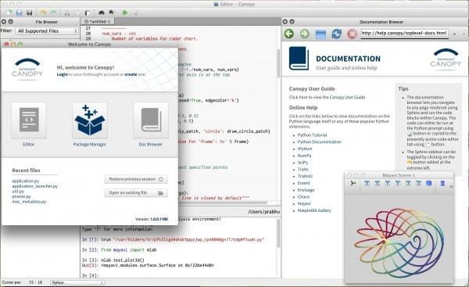Click the blue Save icon in the toolbar
The image size is (469, 287).
[19, 13]
